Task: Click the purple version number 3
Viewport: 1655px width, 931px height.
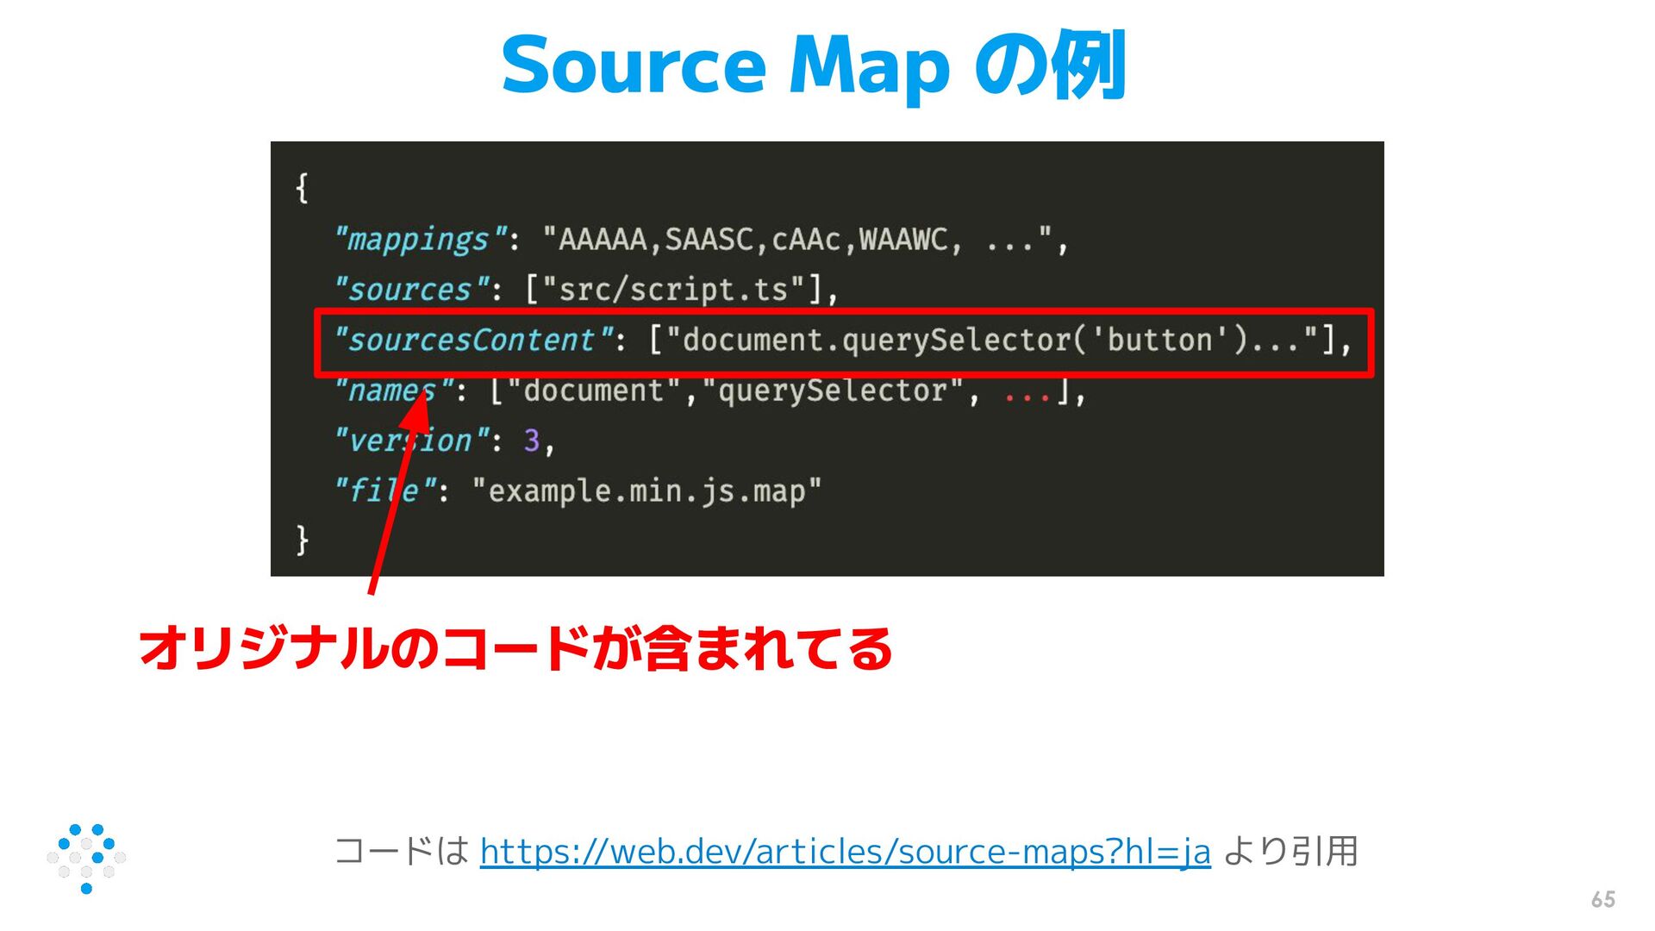Action: pos(531,441)
